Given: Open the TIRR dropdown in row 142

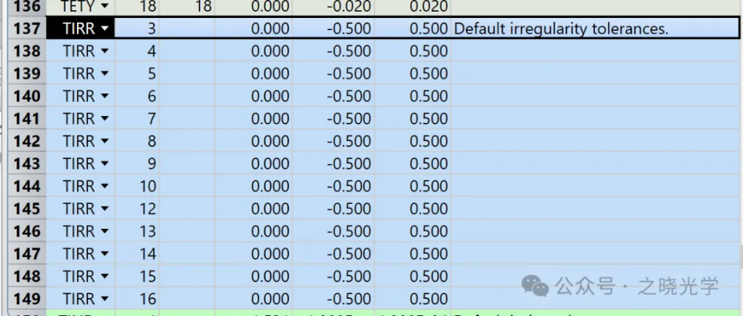Looking at the screenshot, I should point(104,142).
